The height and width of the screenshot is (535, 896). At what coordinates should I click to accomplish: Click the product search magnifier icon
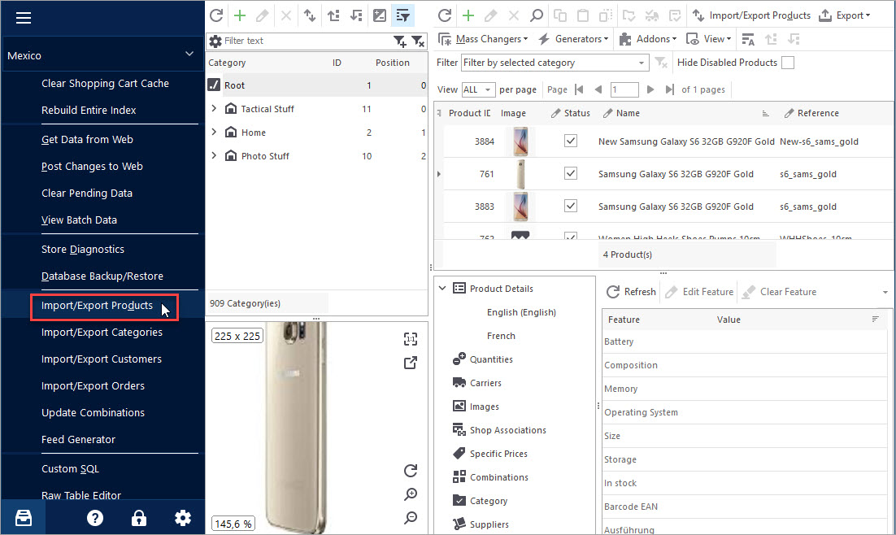click(x=536, y=15)
